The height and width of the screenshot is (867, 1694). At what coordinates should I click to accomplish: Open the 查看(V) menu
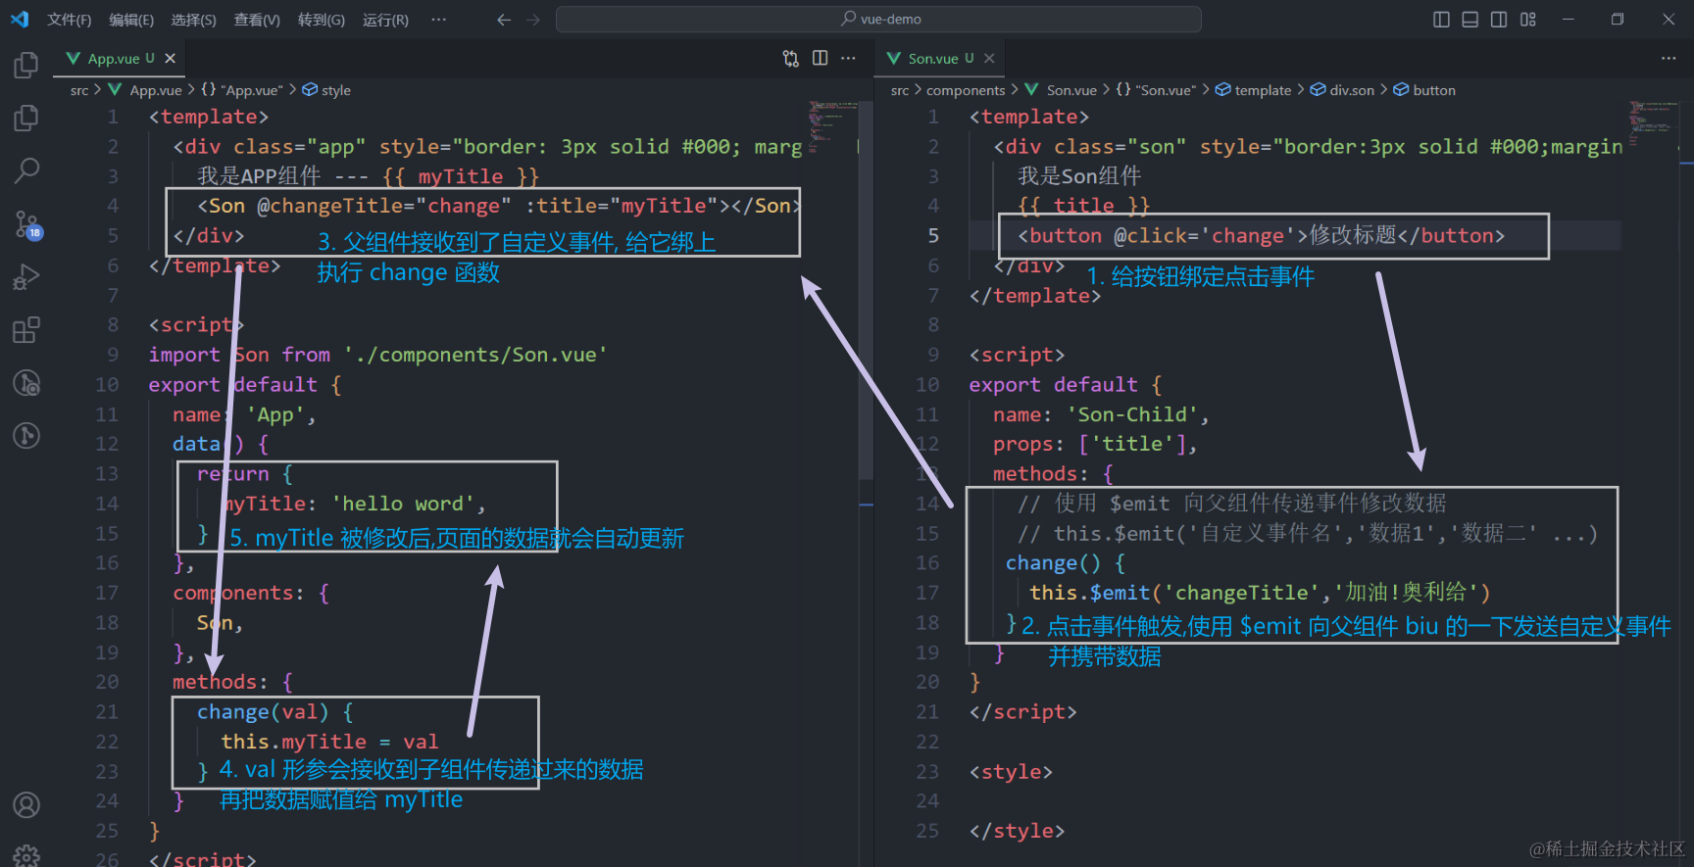tap(257, 20)
